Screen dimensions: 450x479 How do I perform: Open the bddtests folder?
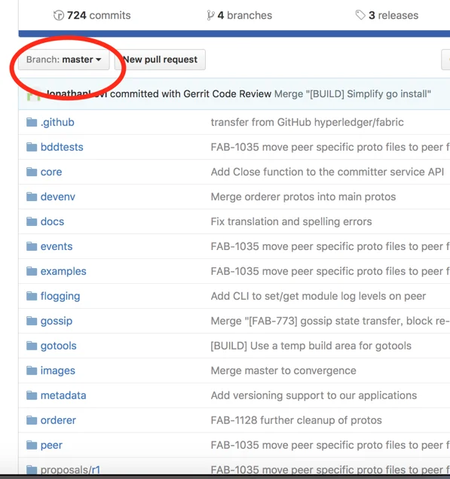pyautogui.click(x=62, y=148)
